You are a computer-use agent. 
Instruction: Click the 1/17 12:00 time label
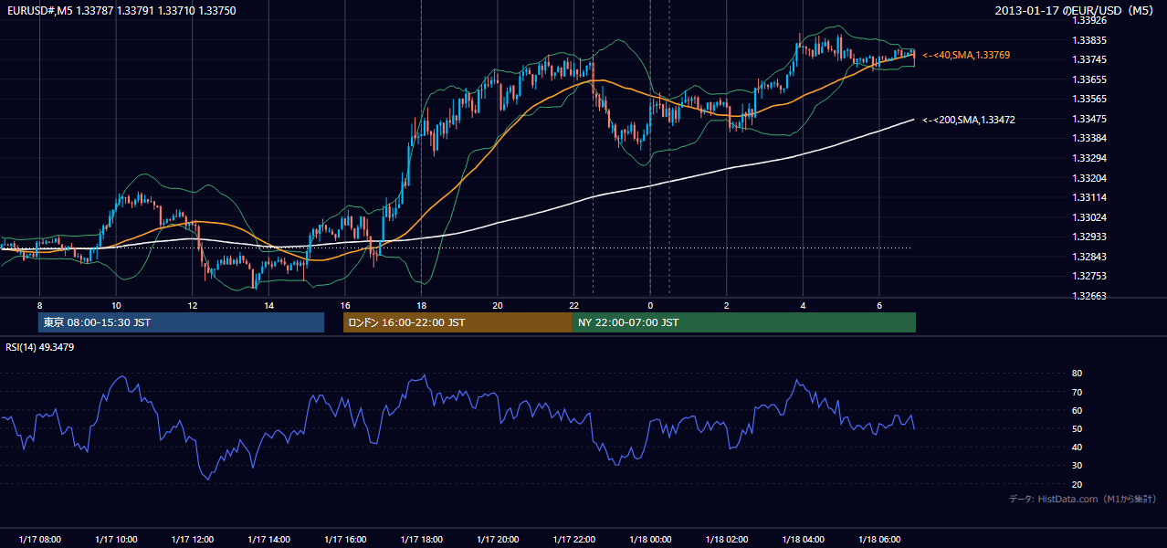coord(193,540)
